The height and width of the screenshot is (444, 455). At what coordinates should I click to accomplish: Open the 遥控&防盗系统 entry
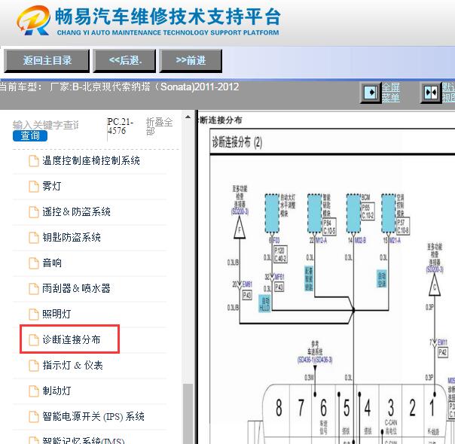(77, 212)
